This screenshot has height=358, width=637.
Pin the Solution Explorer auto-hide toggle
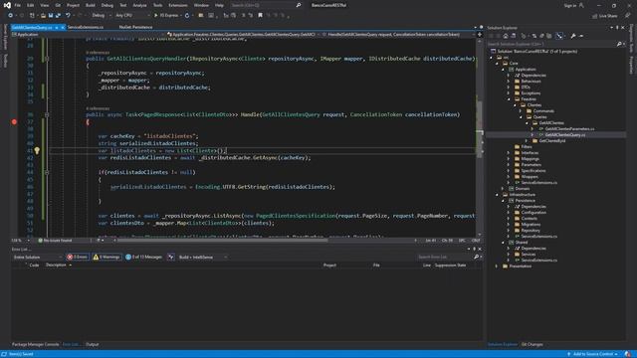[617, 28]
